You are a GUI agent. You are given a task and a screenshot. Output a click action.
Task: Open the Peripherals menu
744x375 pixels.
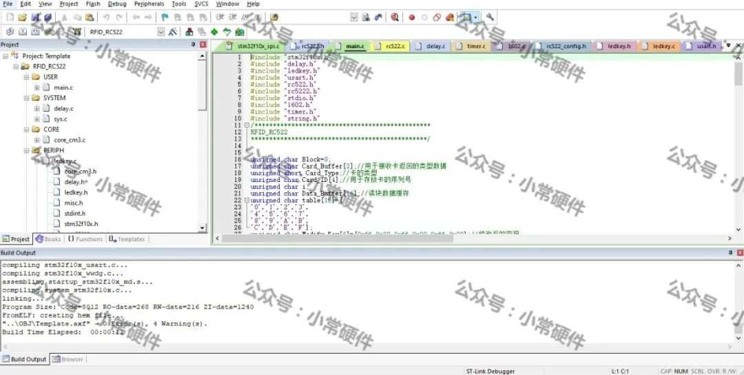coord(149,4)
